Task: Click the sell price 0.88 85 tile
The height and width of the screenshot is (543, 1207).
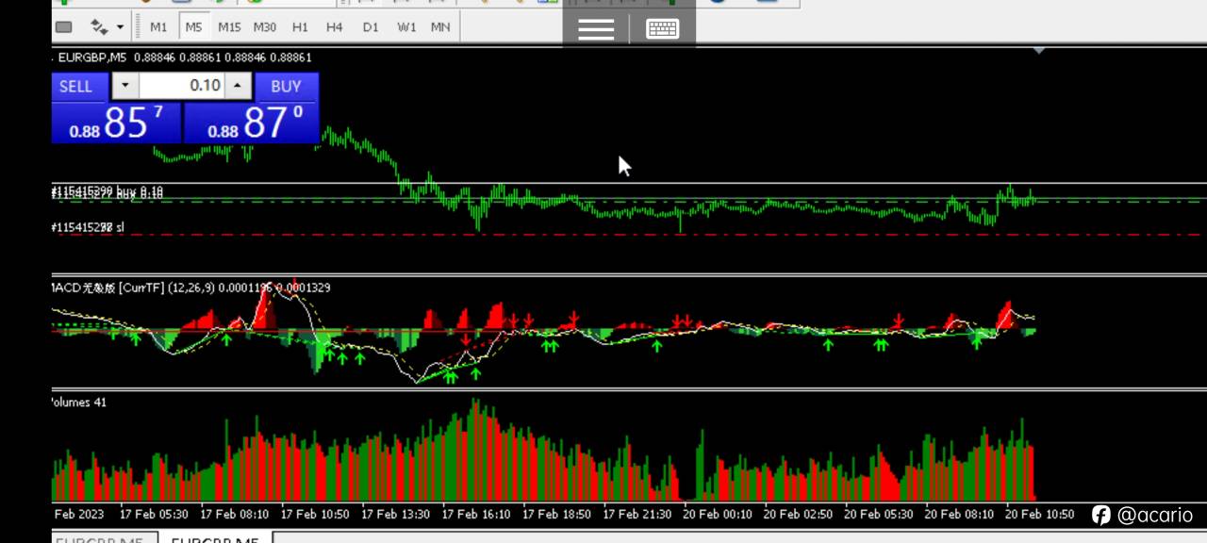Action: 117,123
